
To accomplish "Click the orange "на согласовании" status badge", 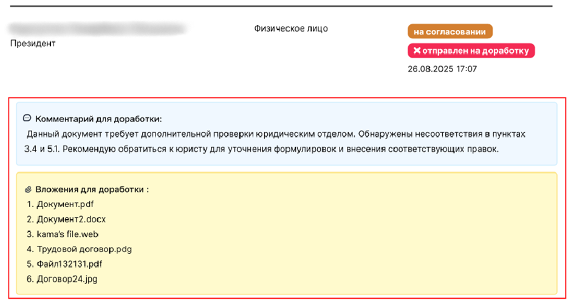I will pyautogui.click(x=450, y=31).
